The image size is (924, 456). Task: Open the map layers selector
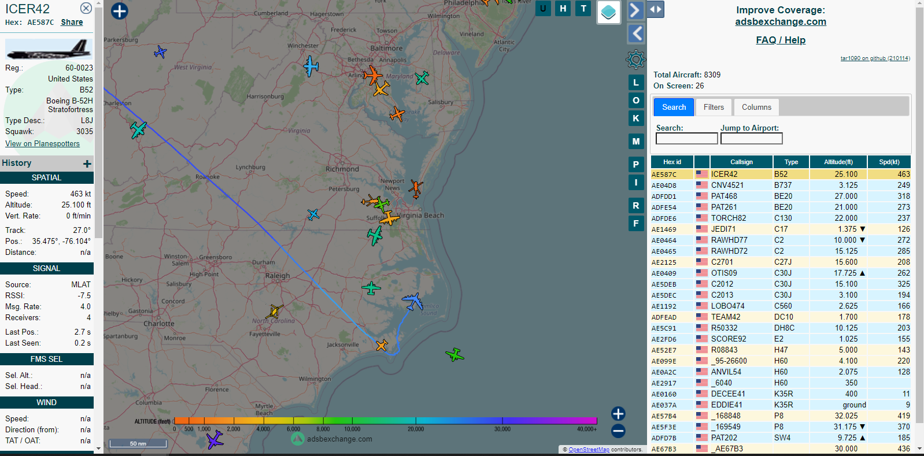click(608, 12)
